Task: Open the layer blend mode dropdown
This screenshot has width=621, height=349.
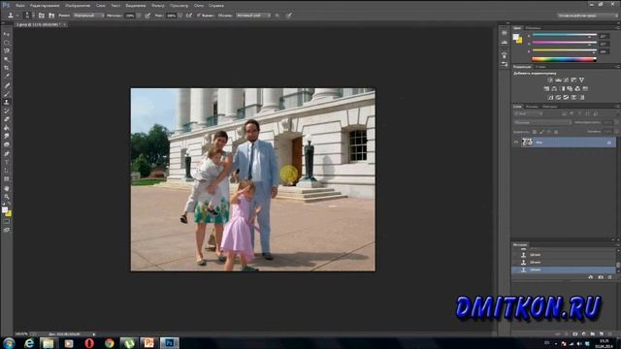Action: point(541,123)
